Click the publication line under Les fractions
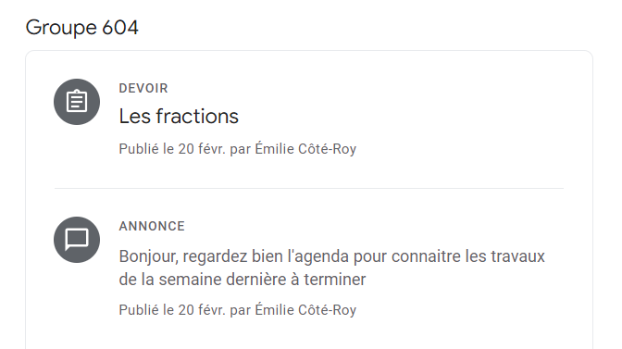 tap(238, 149)
